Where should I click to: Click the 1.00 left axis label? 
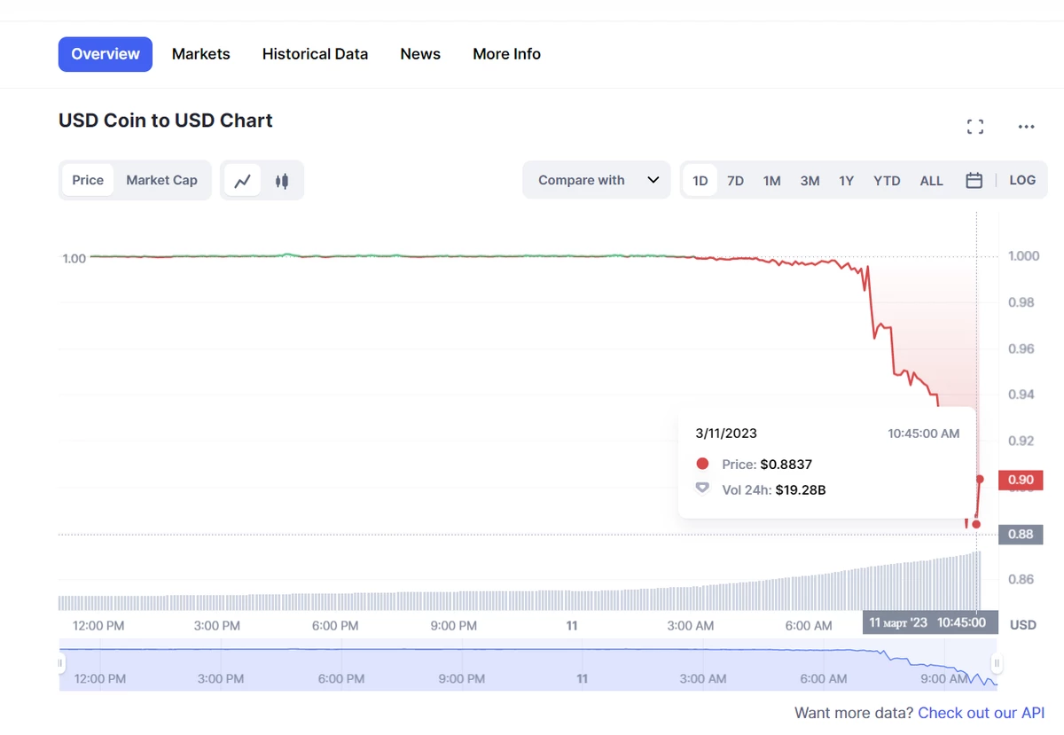[74, 259]
